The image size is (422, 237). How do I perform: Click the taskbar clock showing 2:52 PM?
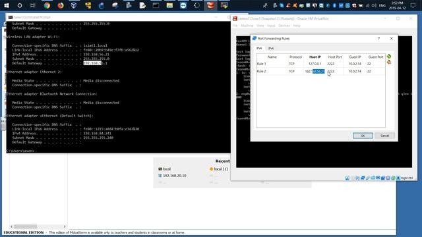[x=397, y=5]
